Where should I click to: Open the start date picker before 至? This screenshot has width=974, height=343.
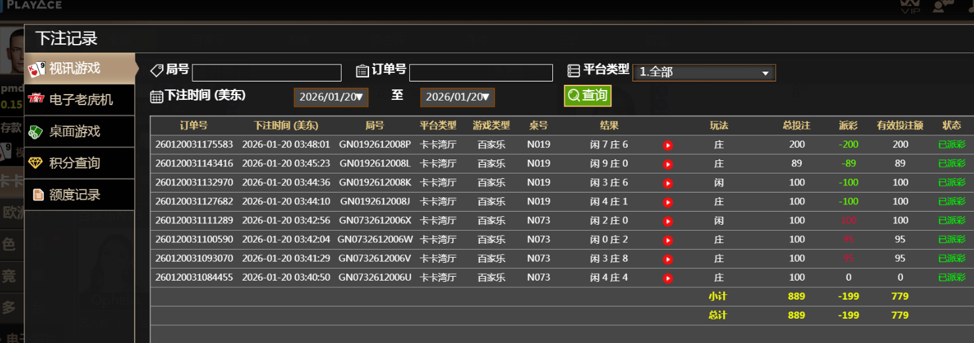[331, 97]
